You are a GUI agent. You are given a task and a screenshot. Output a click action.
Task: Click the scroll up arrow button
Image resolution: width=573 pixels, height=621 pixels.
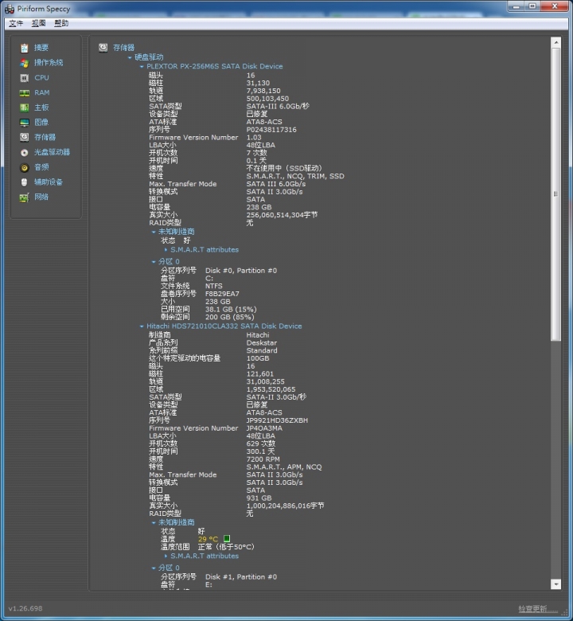556,42
